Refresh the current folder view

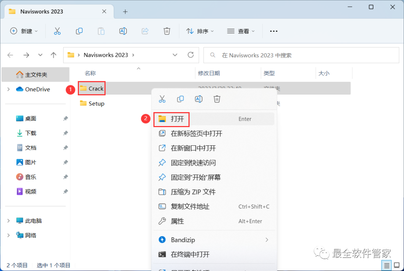[x=191, y=55]
